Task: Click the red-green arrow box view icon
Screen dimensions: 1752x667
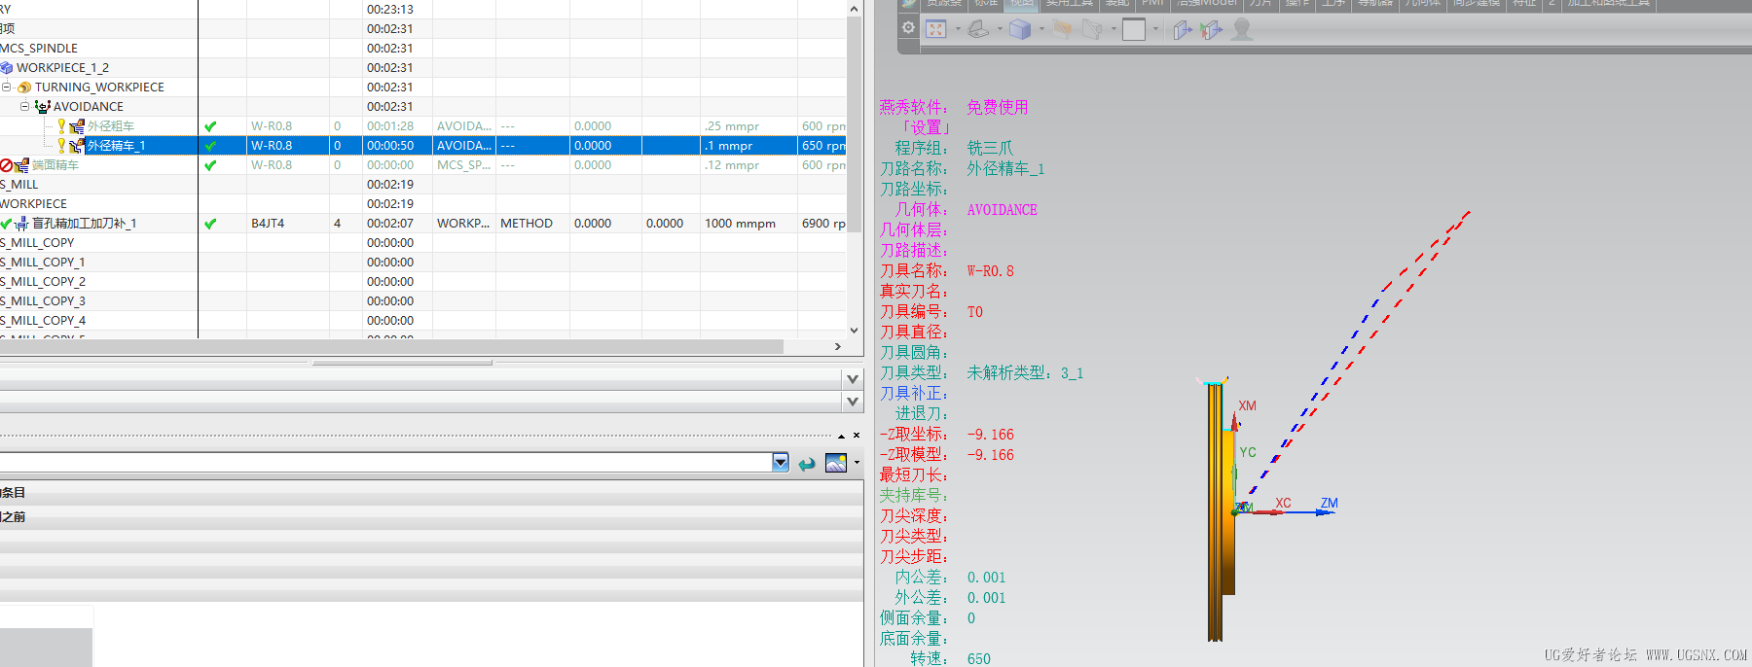Action: tap(1211, 30)
